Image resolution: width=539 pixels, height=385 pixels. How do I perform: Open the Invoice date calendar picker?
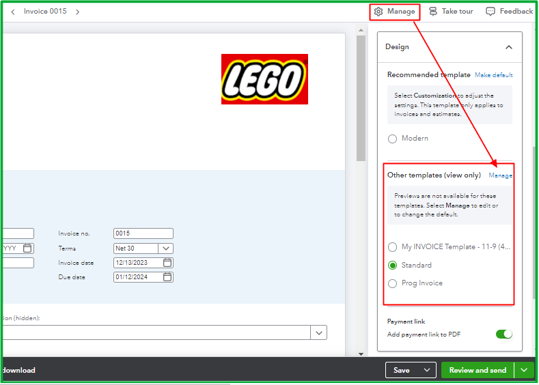[x=167, y=263]
